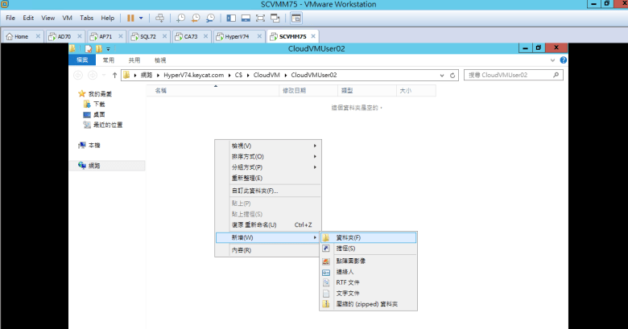Click 內容(R) properties in context menu
The width and height of the screenshot is (628, 329).
(241, 250)
